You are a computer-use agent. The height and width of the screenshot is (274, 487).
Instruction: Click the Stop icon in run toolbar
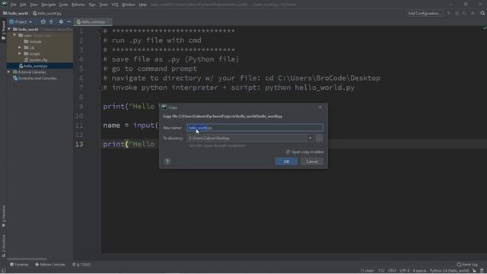473,14
